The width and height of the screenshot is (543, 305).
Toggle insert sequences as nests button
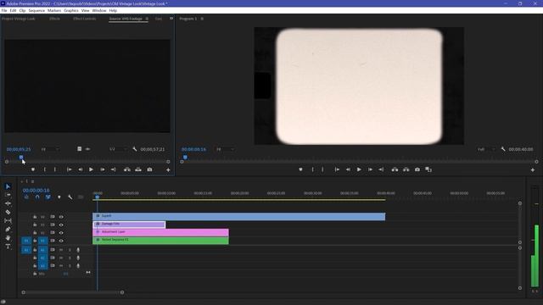click(x=26, y=197)
